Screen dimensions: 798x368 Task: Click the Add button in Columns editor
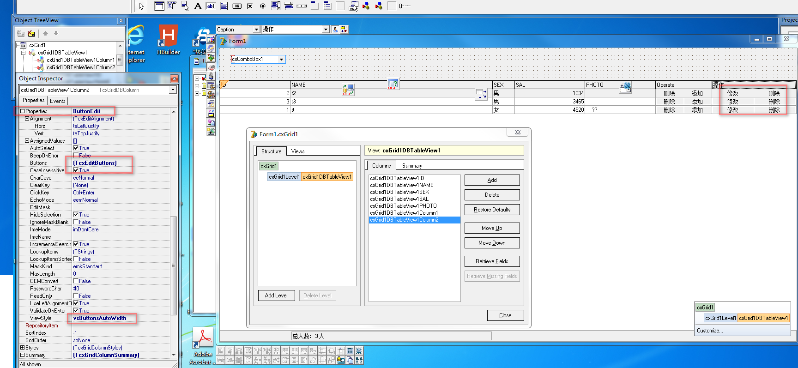pos(492,180)
